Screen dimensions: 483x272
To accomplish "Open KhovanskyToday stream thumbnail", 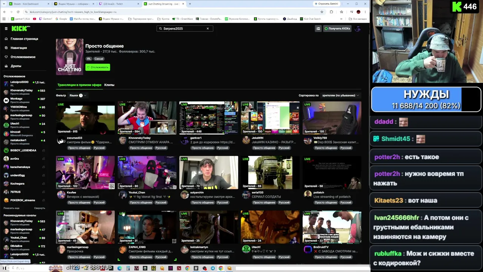I will pos(147,118).
